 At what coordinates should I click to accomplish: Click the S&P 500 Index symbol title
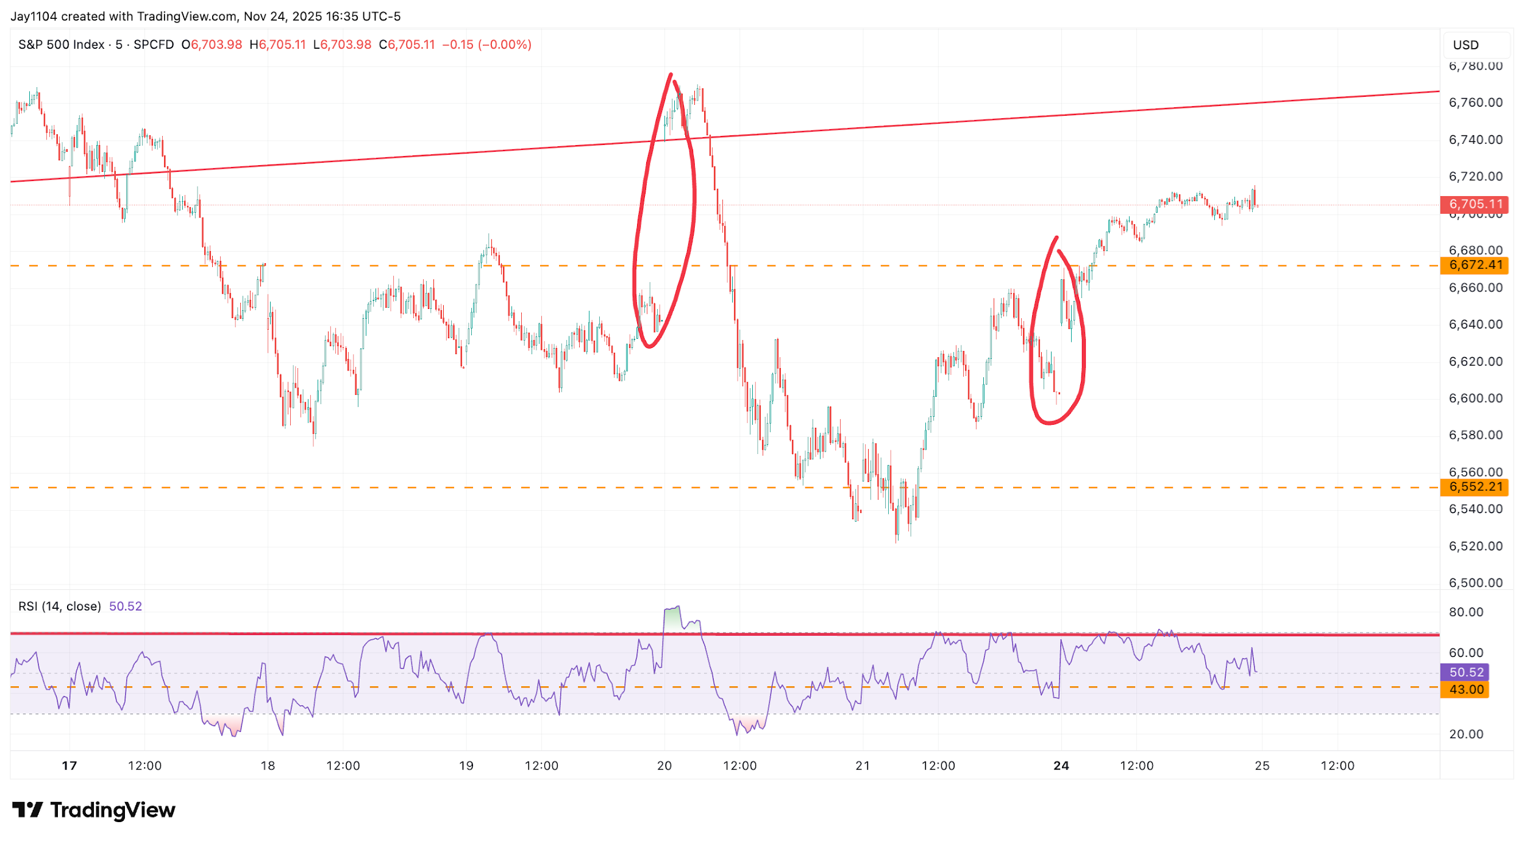[x=61, y=44]
